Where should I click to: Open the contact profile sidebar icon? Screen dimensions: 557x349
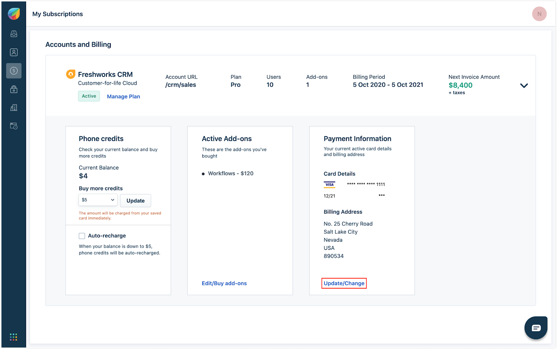pyautogui.click(x=14, y=52)
